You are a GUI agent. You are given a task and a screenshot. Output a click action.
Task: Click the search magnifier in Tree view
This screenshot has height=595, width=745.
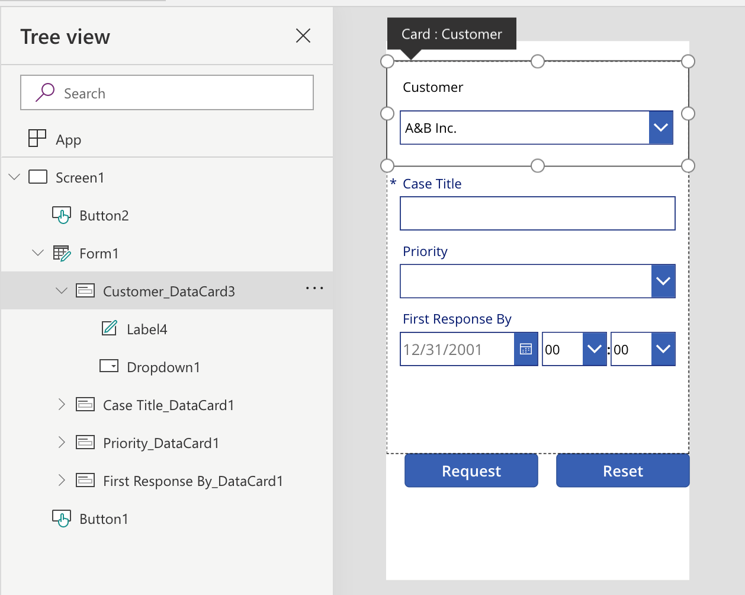click(46, 92)
